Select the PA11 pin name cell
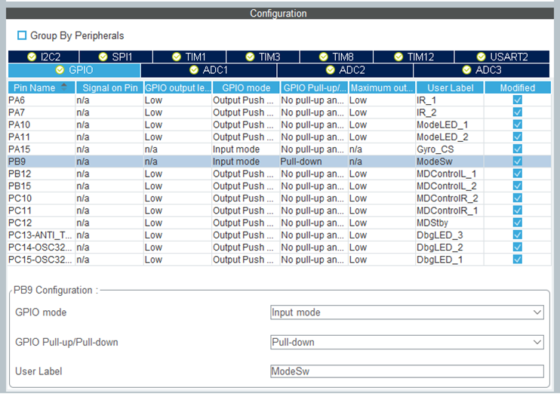Image resolution: width=560 pixels, height=397 pixels. coord(42,137)
